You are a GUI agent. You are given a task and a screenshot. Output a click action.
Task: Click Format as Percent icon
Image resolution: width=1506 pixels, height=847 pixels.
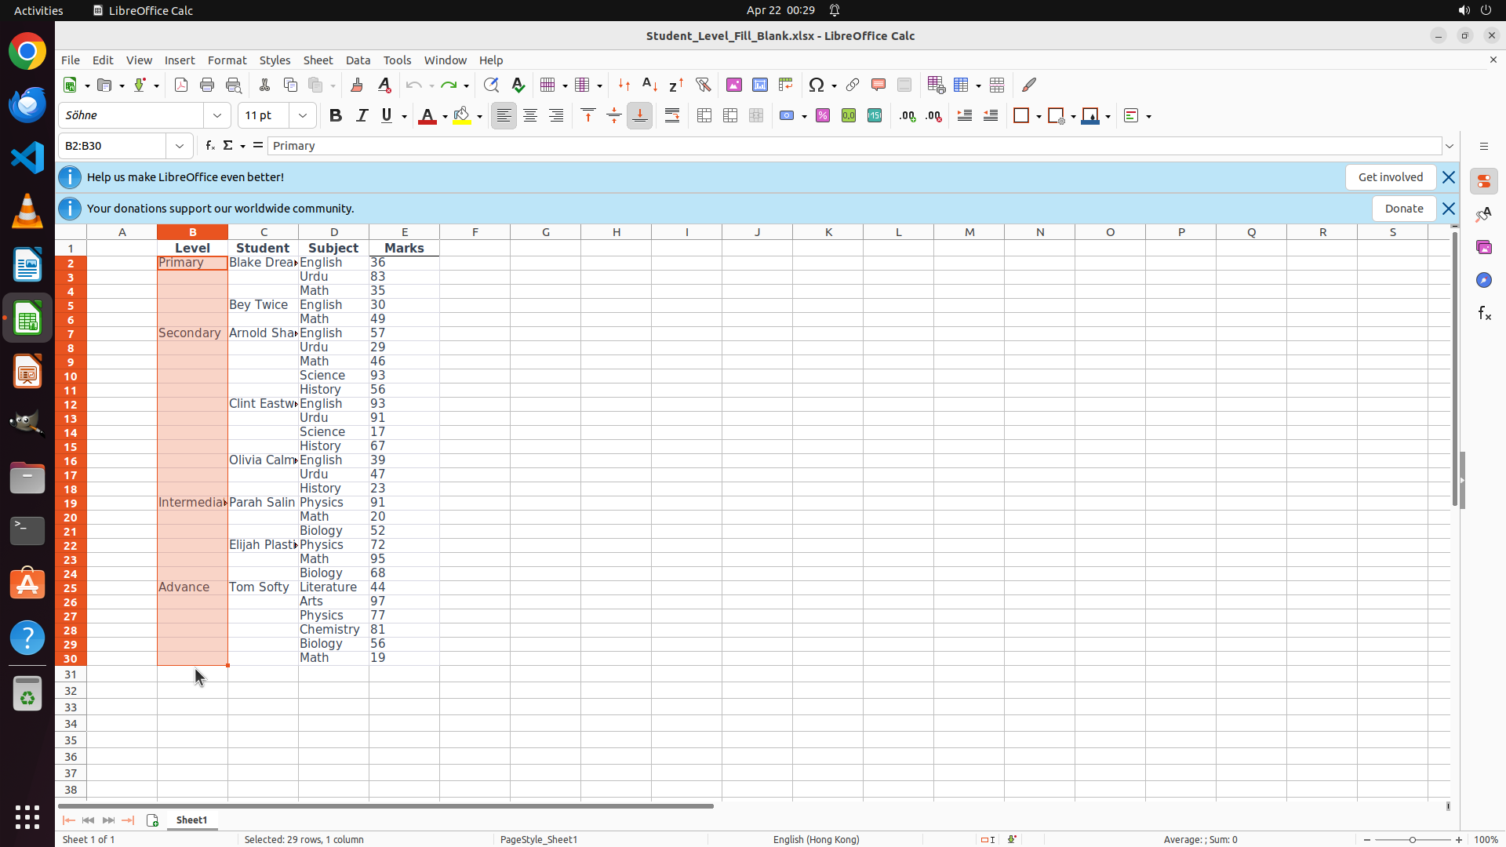[823, 116]
